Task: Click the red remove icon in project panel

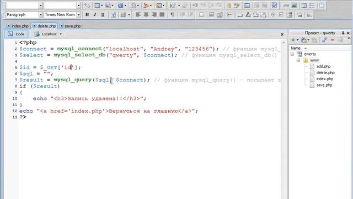Action: pos(332,40)
